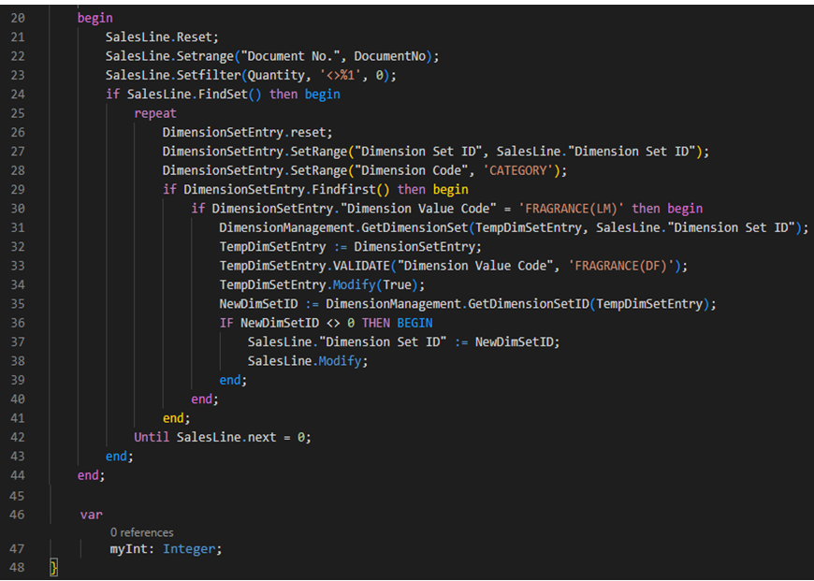Screen dimensions: 814x581
Task: Click 'DocumentNo' argument on line 22
Action: pyautogui.click(x=389, y=56)
